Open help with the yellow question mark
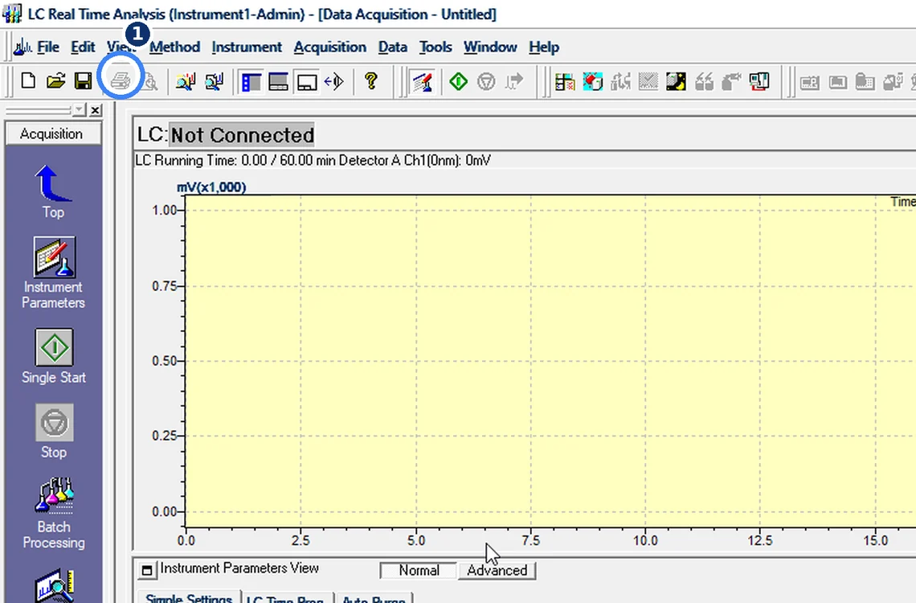This screenshot has height=603, width=916. click(x=371, y=81)
